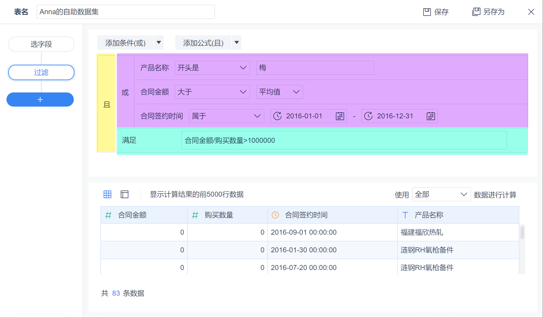The height and width of the screenshot is (318, 543).
Task: Open calendar picker for end date 2016-12-31
Action: pyautogui.click(x=431, y=116)
